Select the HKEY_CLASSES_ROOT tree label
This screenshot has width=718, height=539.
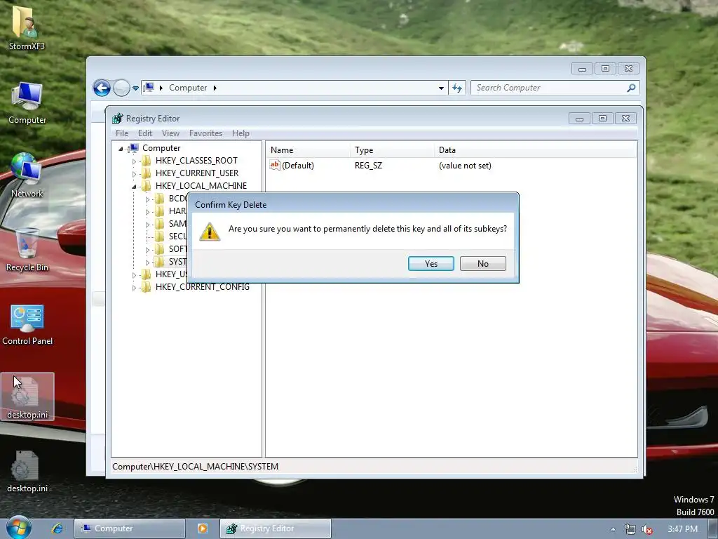(x=196, y=161)
